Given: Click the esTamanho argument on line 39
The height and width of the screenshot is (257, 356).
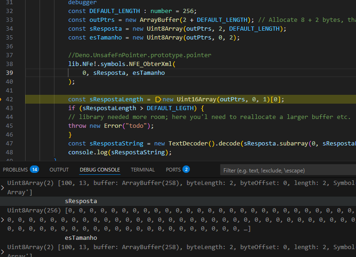Looking at the screenshot, I should point(148,73).
